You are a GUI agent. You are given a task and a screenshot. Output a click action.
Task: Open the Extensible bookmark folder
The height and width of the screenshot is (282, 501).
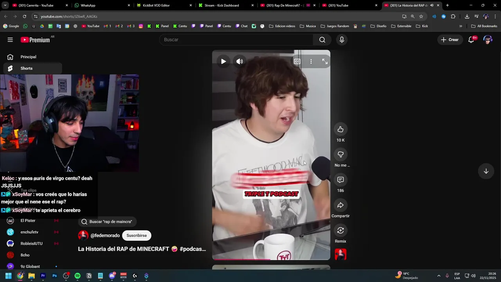pyautogui.click(x=401, y=26)
